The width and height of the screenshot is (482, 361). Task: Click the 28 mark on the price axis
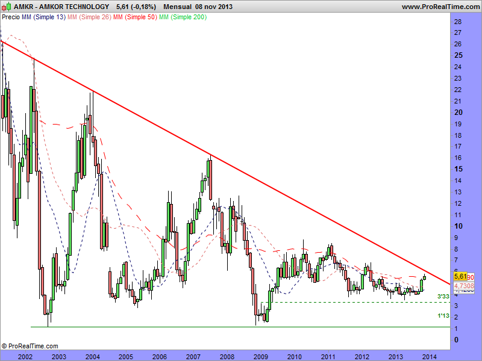pos(458,22)
